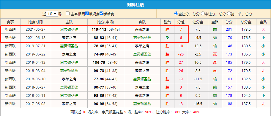The image size is (271, 116).
Task: Open 惠灵顿圣徒 home team link on 2021-06-27
Action: tap(69, 30)
